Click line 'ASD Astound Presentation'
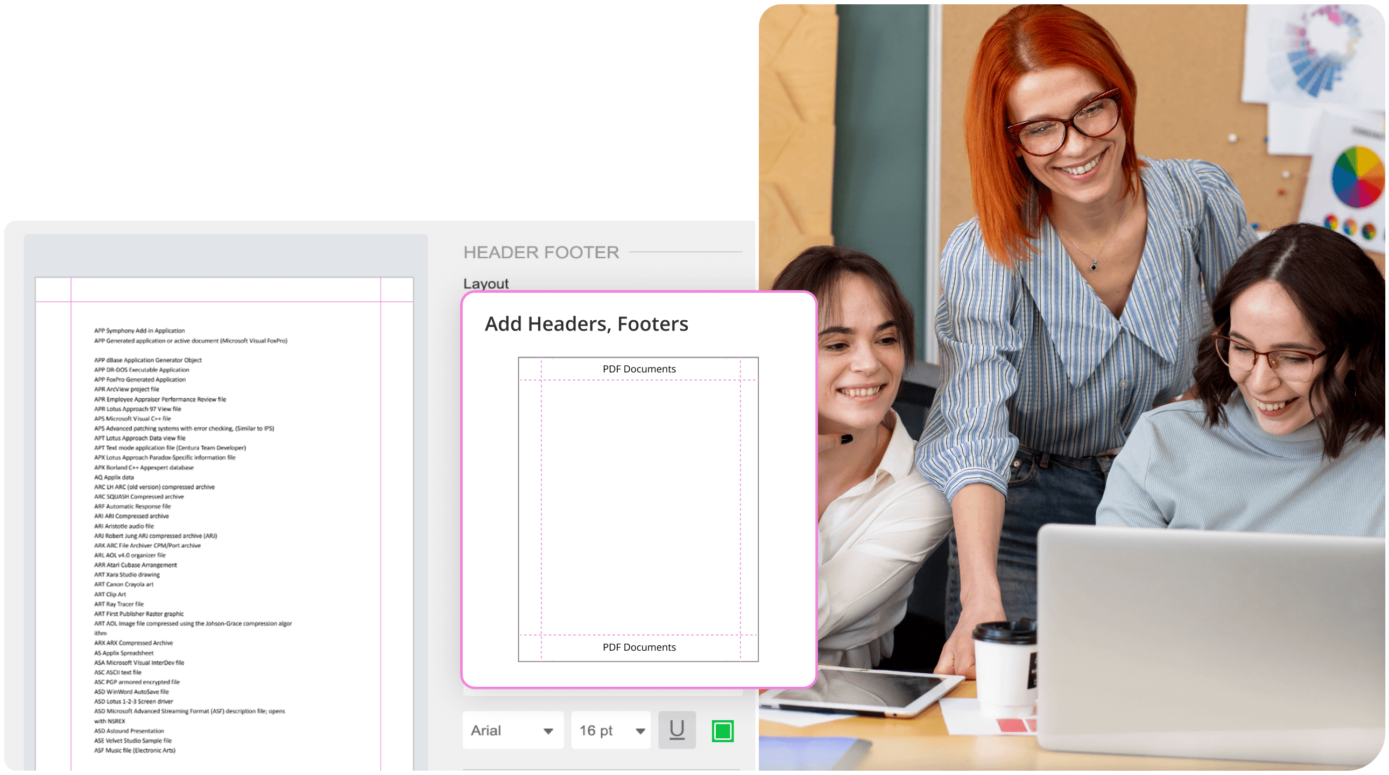The width and height of the screenshot is (1389, 775). (x=129, y=731)
